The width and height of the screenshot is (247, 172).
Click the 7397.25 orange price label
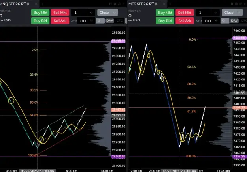click(x=239, y=108)
